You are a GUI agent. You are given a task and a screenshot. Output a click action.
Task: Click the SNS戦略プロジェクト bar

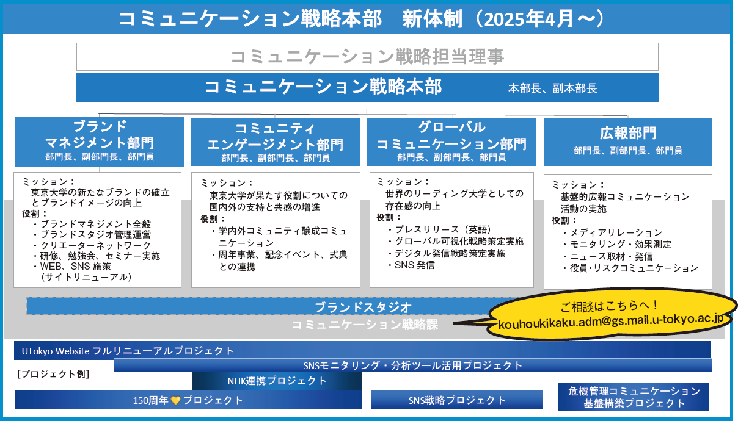point(456,400)
